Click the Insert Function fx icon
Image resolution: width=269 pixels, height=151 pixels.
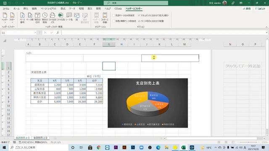pyautogui.click(x=58, y=33)
